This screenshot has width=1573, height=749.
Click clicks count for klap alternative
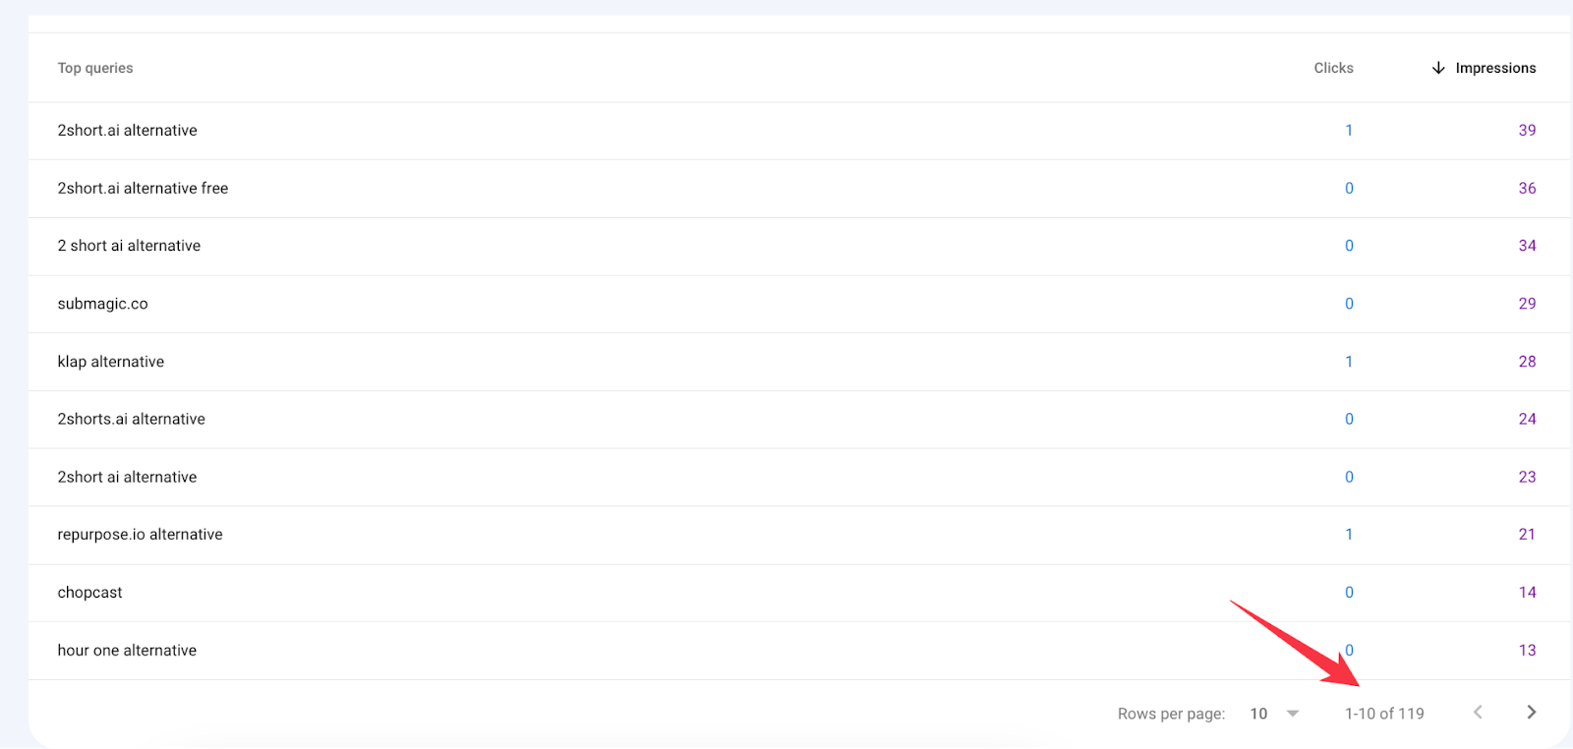(1349, 362)
